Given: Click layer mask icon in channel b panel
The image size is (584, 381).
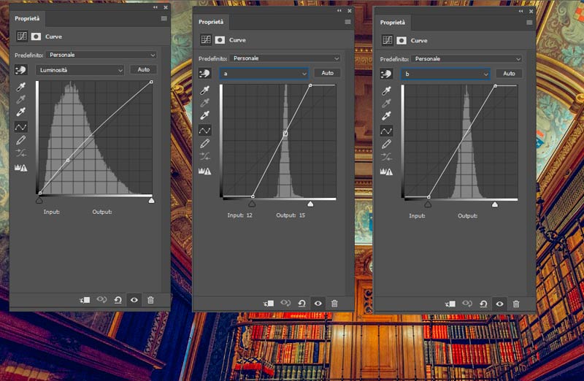Looking at the screenshot, I should (401, 40).
